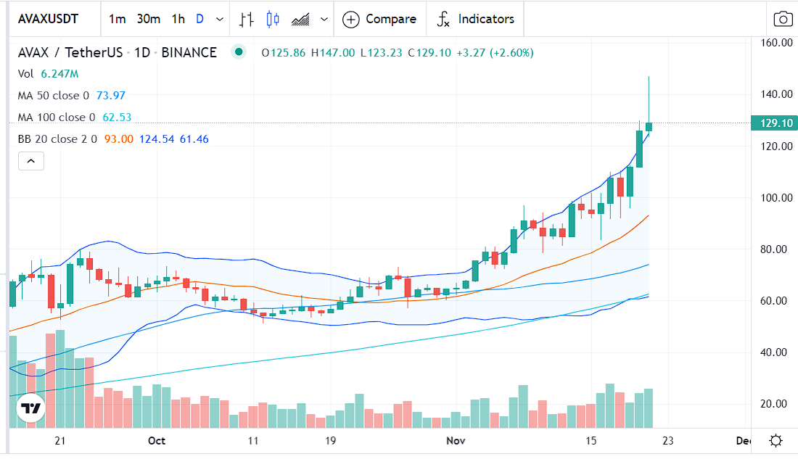Switch to the 1h timeframe
The height and width of the screenshot is (475, 798).
[178, 19]
